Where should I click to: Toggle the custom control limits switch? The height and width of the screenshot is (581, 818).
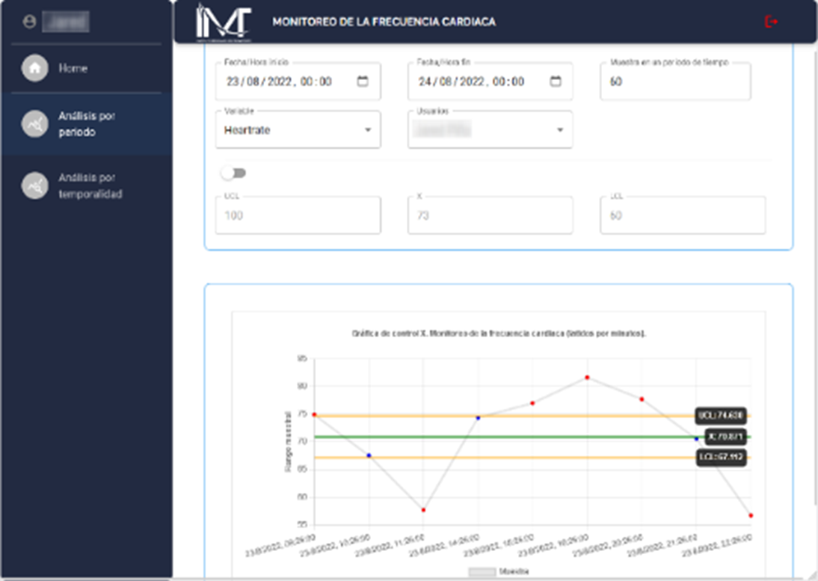pyautogui.click(x=233, y=173)
